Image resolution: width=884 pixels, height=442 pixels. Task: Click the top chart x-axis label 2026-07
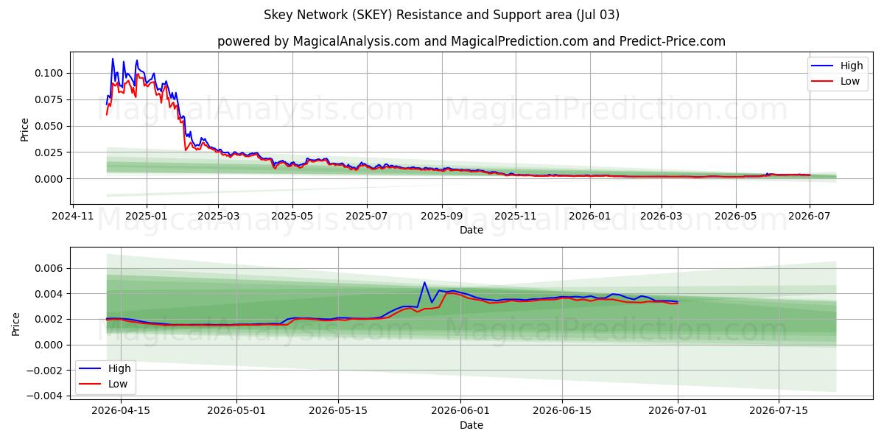[x=810, y=217]
